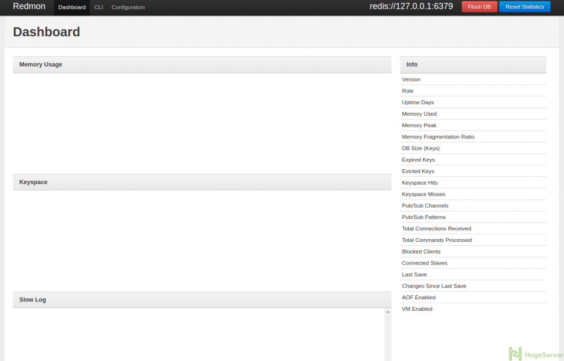The image size is (564, 361).
Task: Click the HugeServer logo icon
Action: (516, 353)
